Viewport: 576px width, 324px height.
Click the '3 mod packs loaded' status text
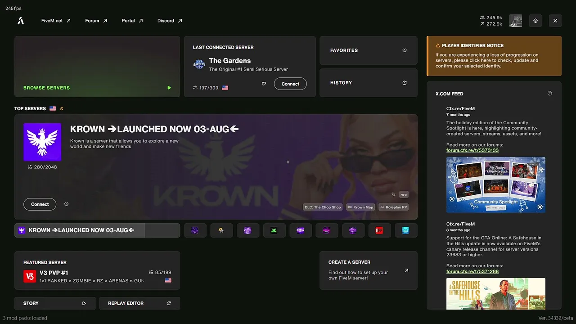(x=25, y=318)
